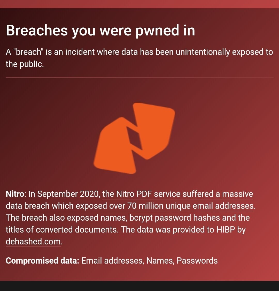The height and width of the screenshot is (291, 279).
Task: Select the bold 'Nitro' breach name
Action: (15, 194)
